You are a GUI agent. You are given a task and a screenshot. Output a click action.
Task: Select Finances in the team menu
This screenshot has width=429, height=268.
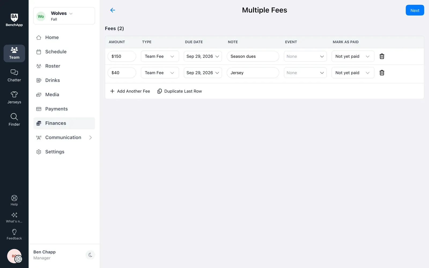point(64,123)
